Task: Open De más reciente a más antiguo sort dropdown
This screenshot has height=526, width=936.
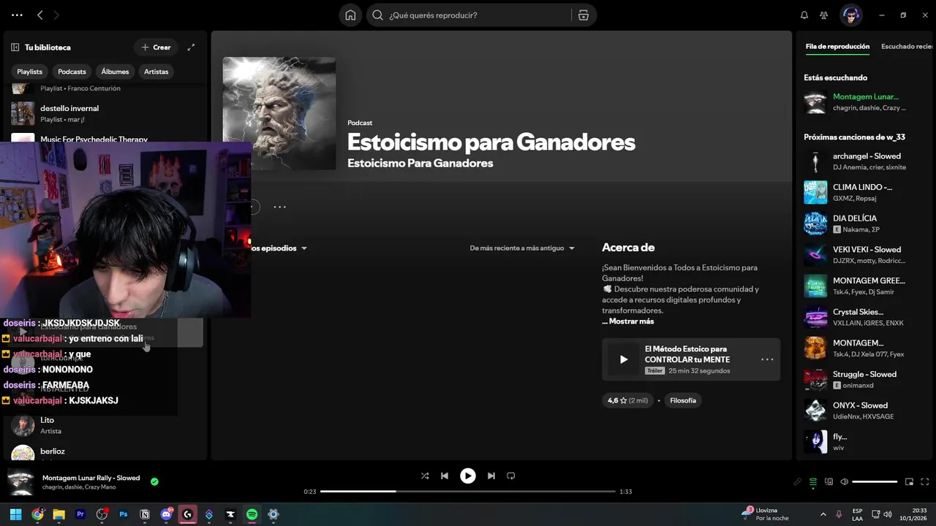Action: [x=522, y=248]
